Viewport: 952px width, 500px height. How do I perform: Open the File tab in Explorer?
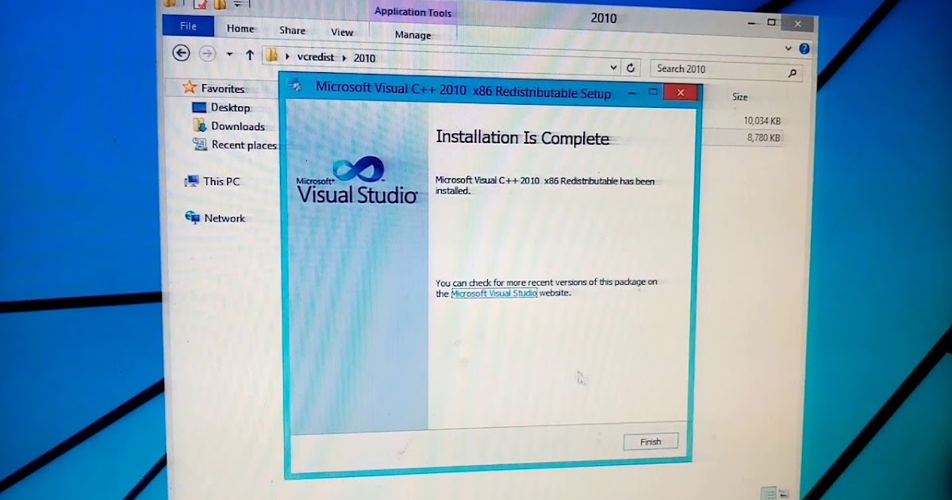pos(188,26)
